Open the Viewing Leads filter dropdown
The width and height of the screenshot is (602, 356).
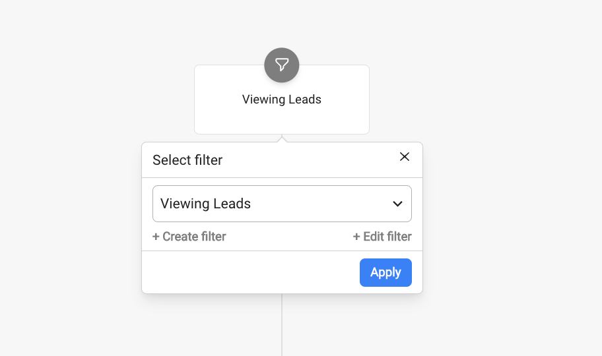[282, 204]
